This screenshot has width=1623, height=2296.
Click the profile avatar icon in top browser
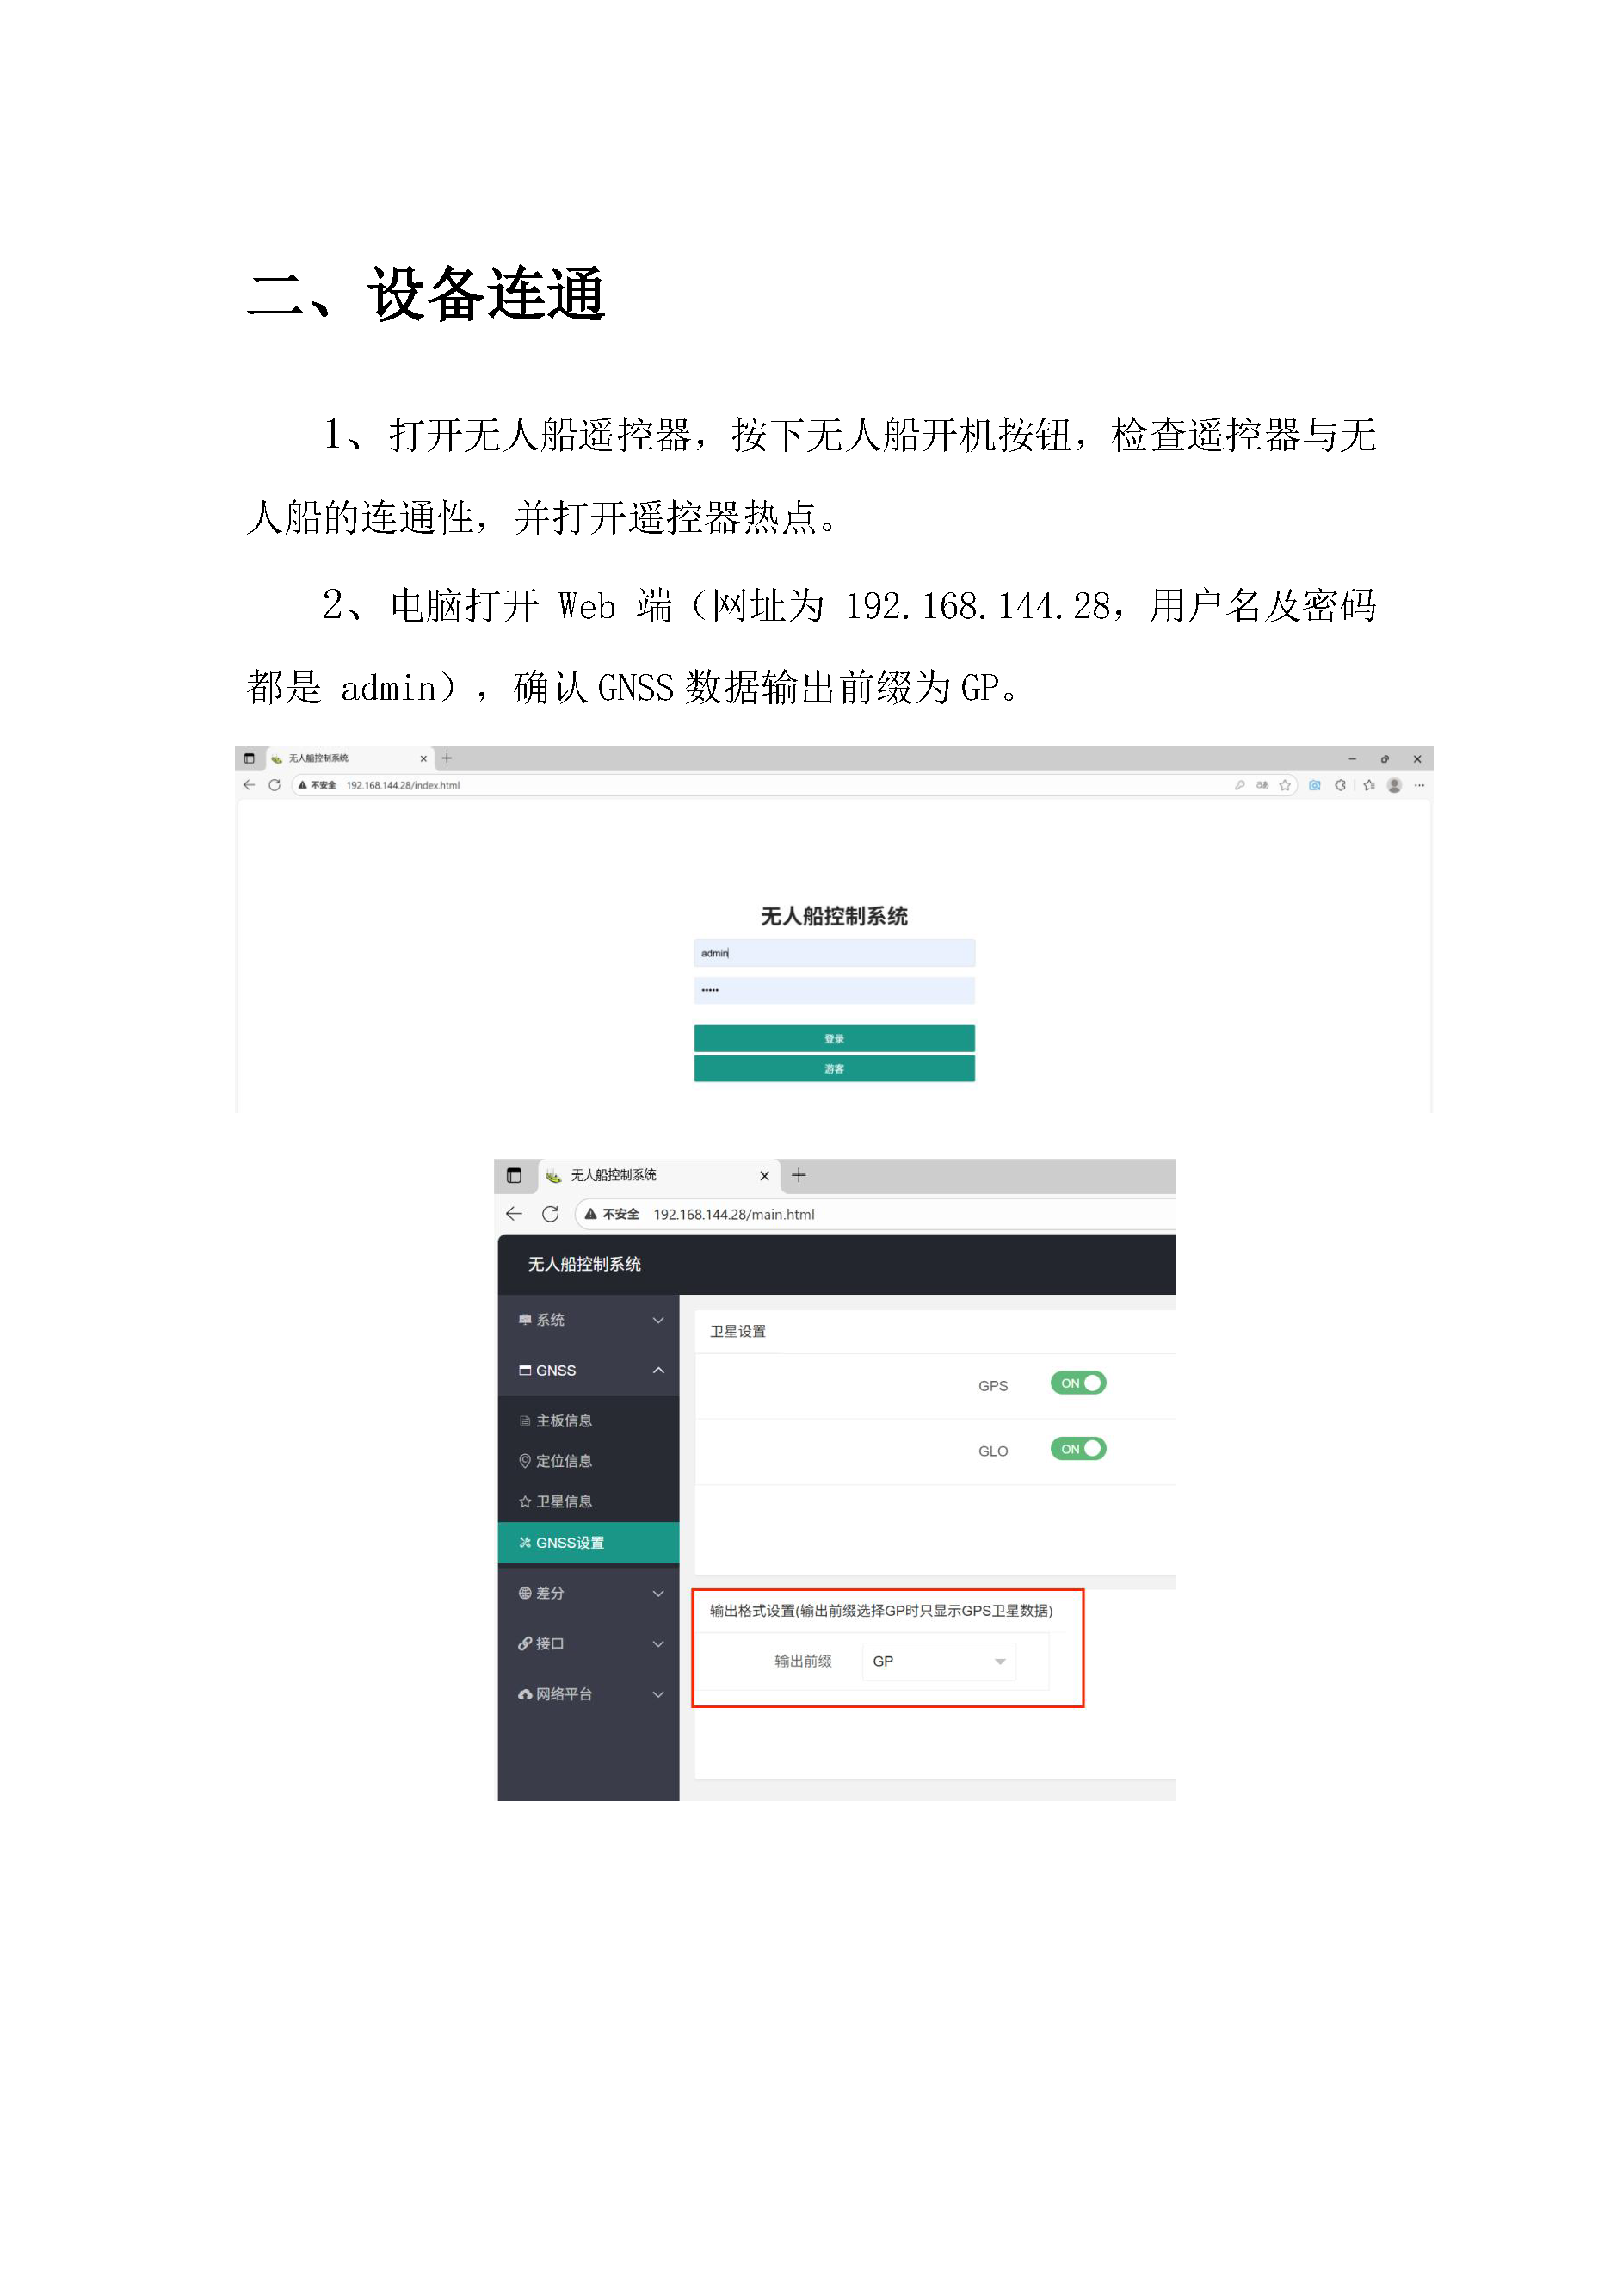[x=1394, y=785]
